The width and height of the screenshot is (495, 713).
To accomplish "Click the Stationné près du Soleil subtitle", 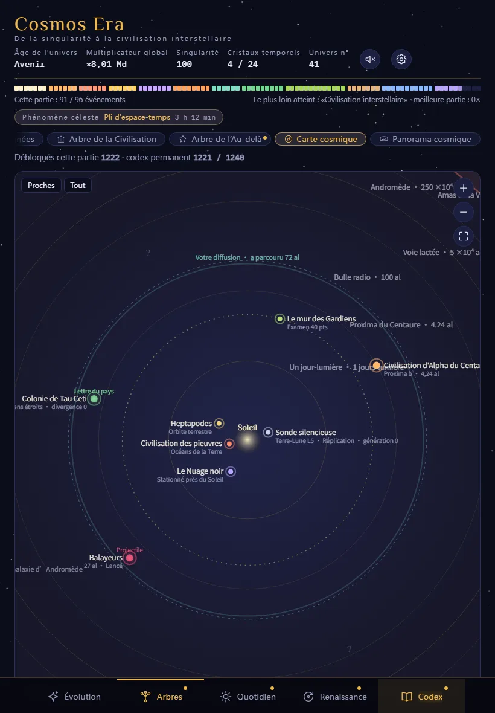I will (x=190, y=480).
